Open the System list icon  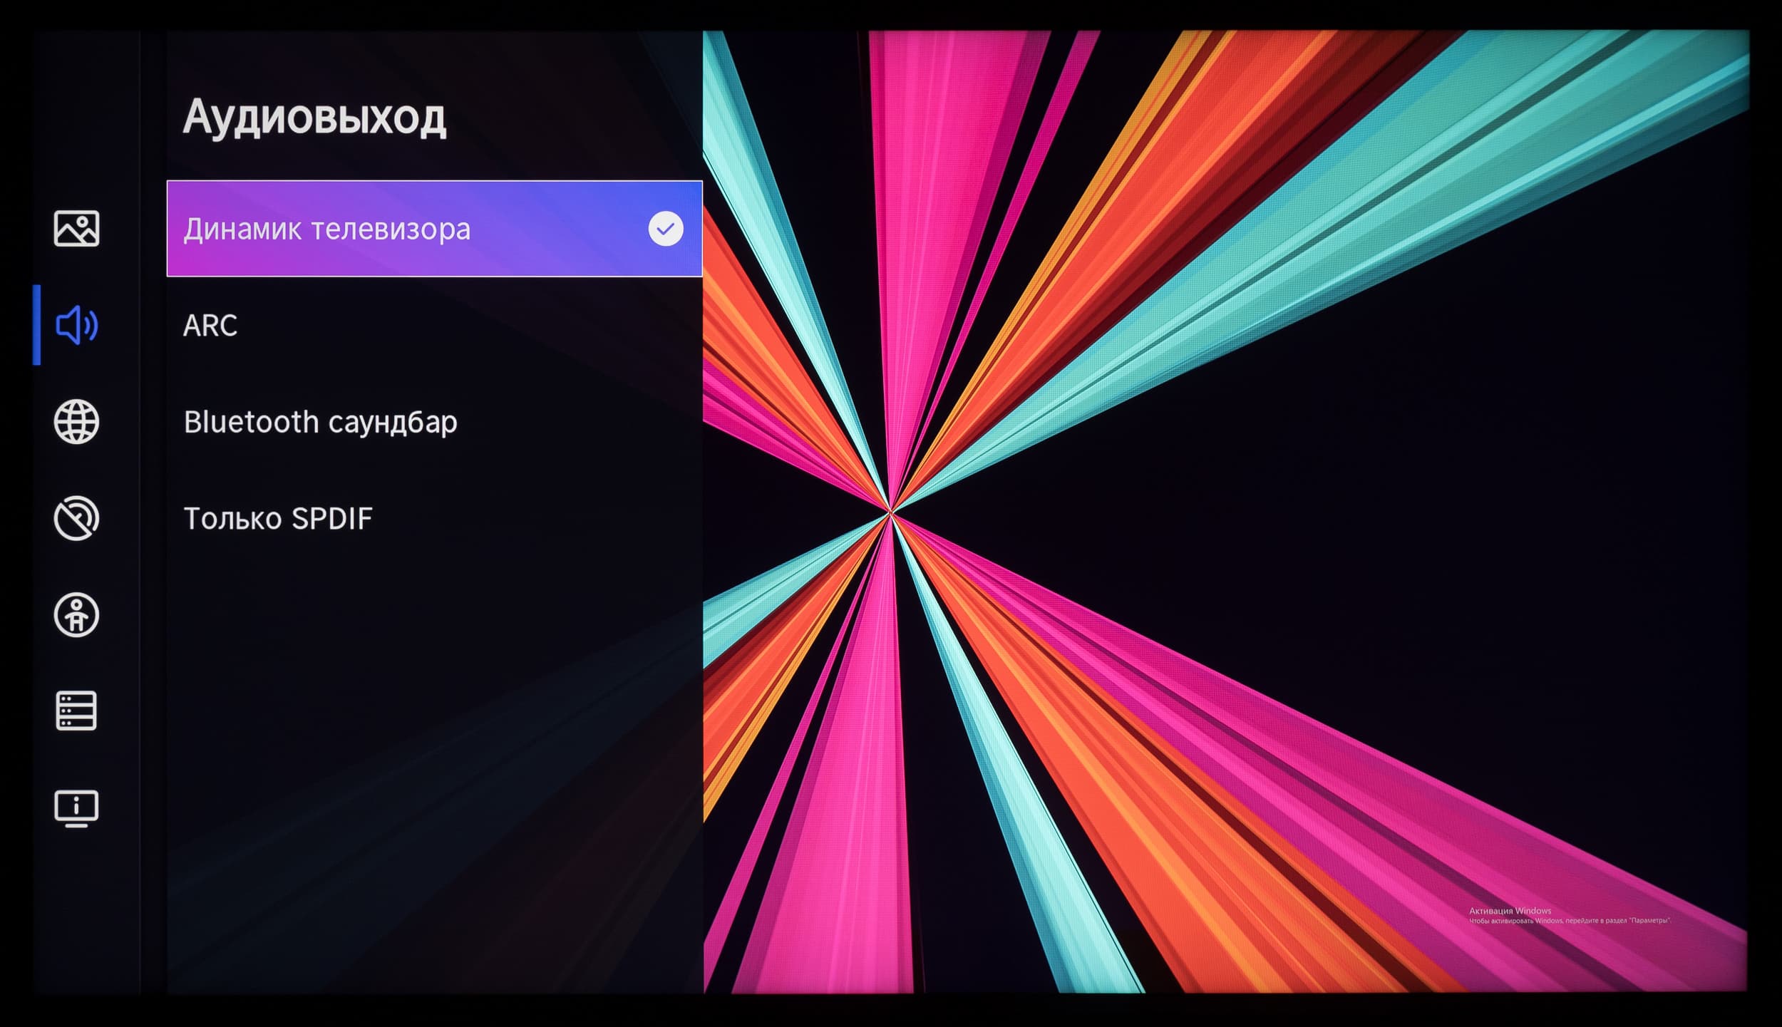(x=76, y=711)
